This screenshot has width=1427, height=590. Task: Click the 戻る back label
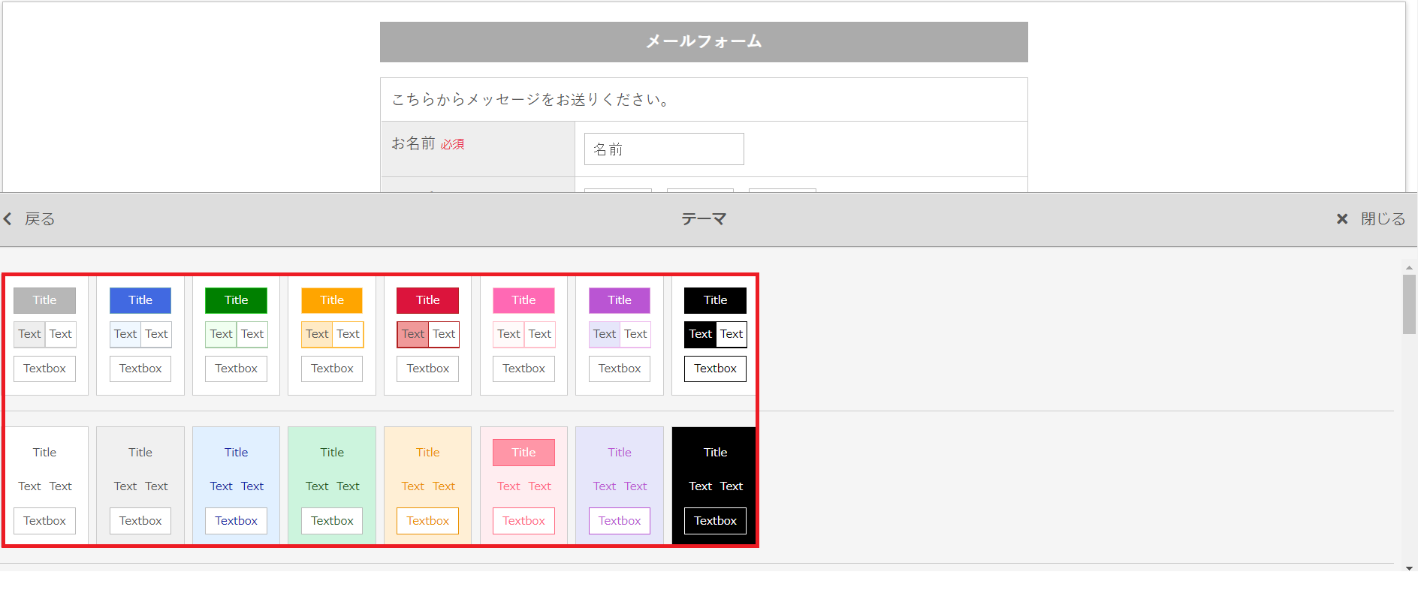(x=40, y=219)
